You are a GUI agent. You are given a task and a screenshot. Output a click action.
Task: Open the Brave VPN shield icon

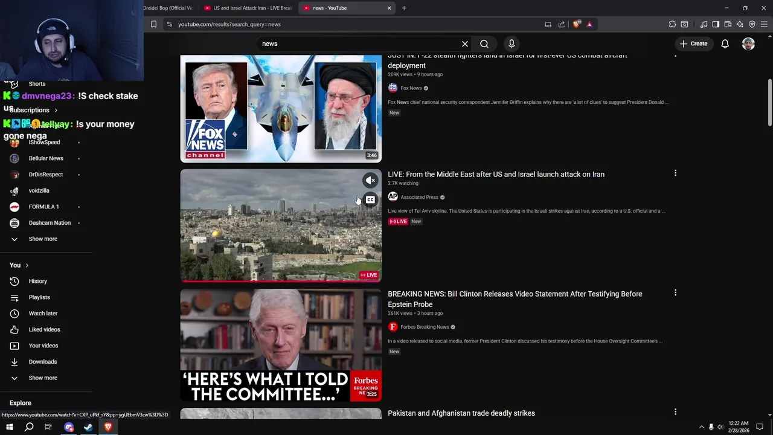point(752,24)
